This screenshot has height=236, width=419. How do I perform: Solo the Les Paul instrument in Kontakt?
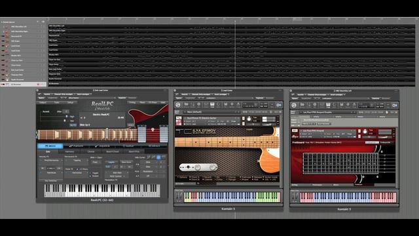pyautogui.click(x=359, y=131)
